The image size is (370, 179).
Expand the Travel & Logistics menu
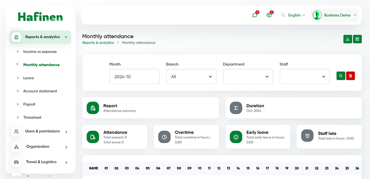pyautogui.click(x=40, y=162)
